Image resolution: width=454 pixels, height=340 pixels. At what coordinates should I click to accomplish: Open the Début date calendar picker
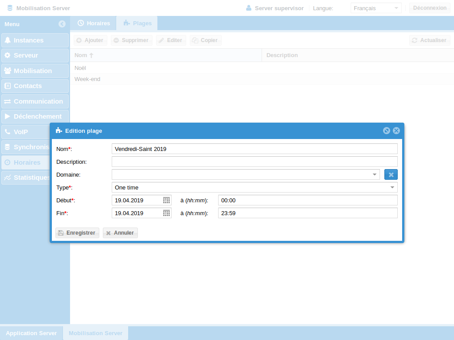tap(167, 201)
